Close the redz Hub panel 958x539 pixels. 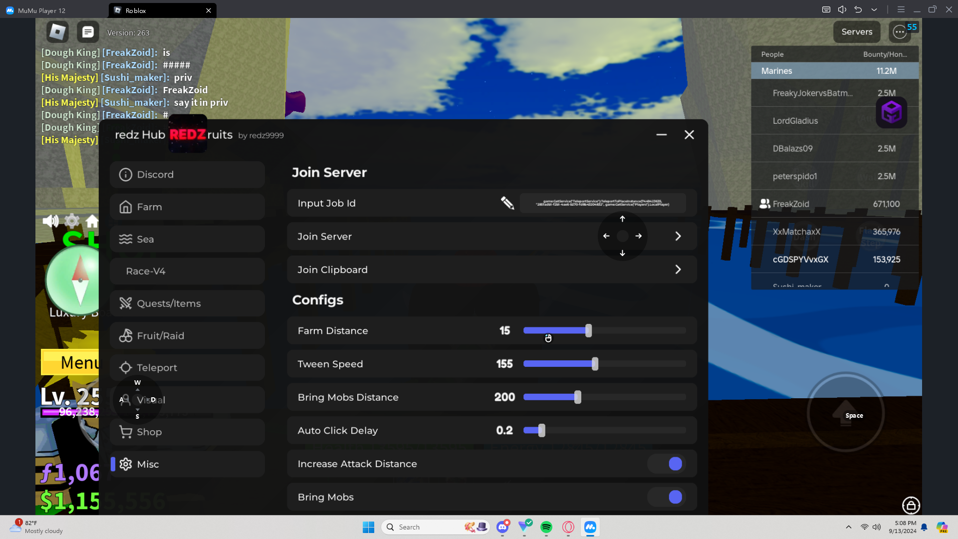pyautogui.click(x=689, y=135)
